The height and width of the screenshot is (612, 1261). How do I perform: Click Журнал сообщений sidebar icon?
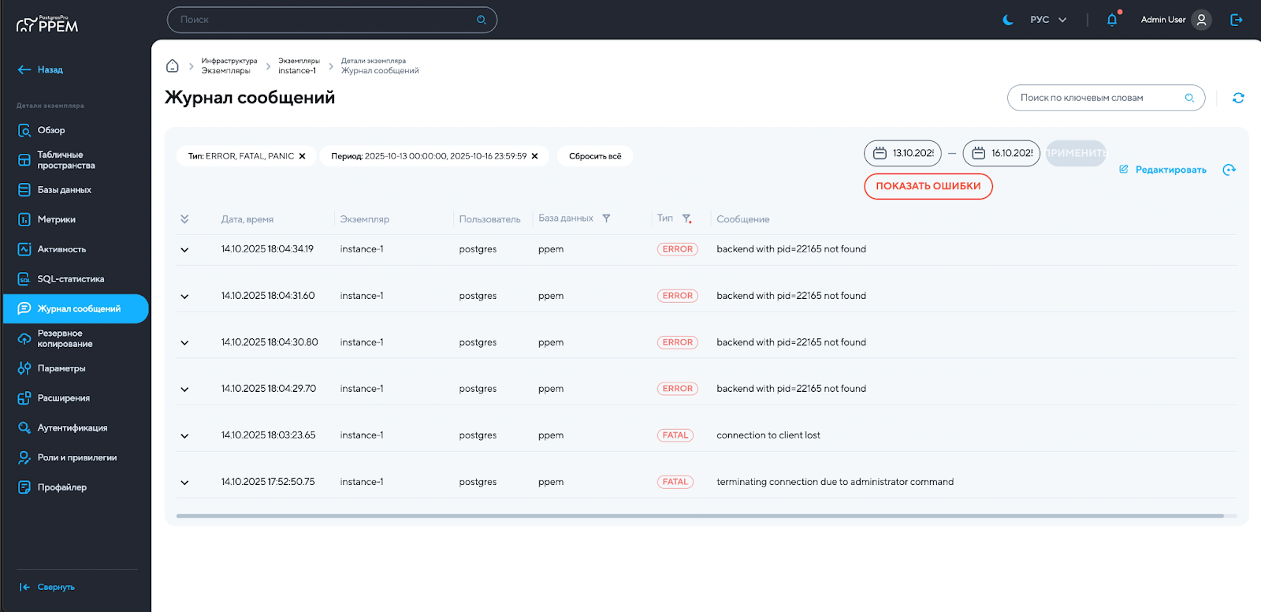tap(24, 308)
